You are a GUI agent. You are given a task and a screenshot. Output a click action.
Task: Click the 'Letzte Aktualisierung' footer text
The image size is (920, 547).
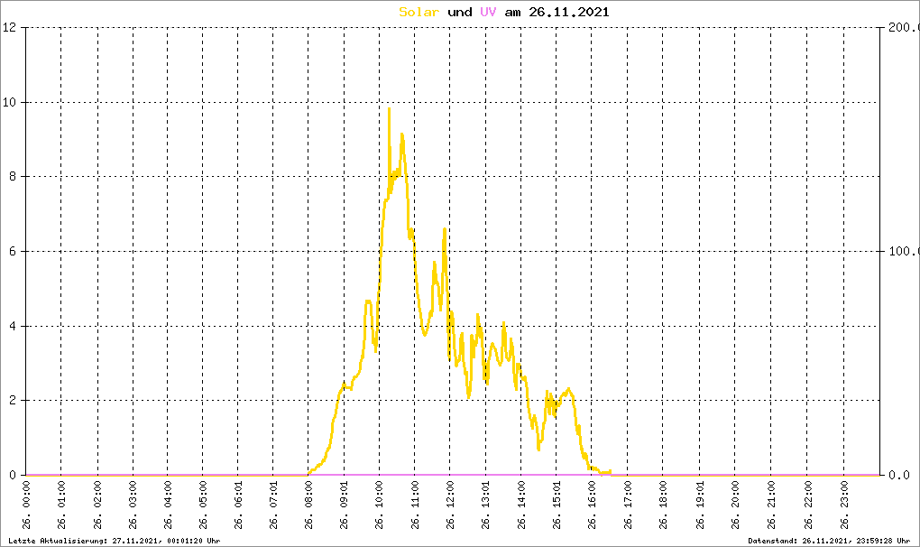115,541
